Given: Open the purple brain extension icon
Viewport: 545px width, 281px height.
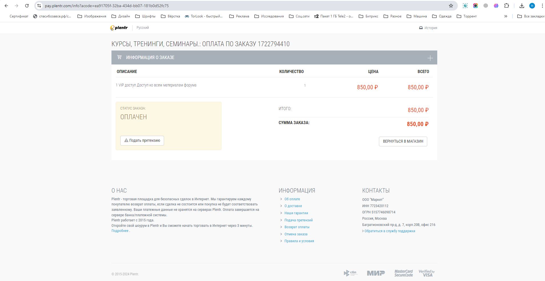Looking at the screenshot, I should pyautogui.click(x=496, y=6).
